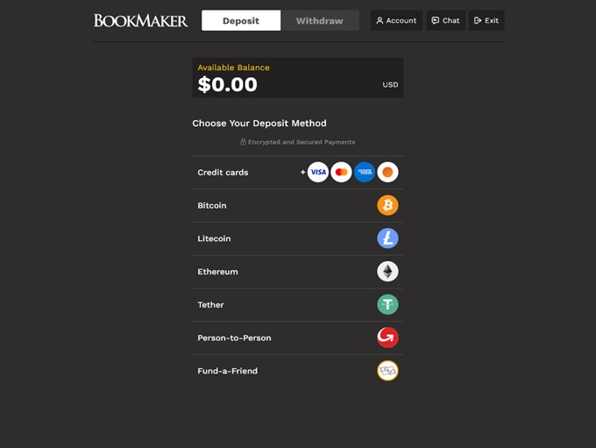Switch to the Withdraw tab
Screen dimensions: 596x448
(x=320, y=21)
